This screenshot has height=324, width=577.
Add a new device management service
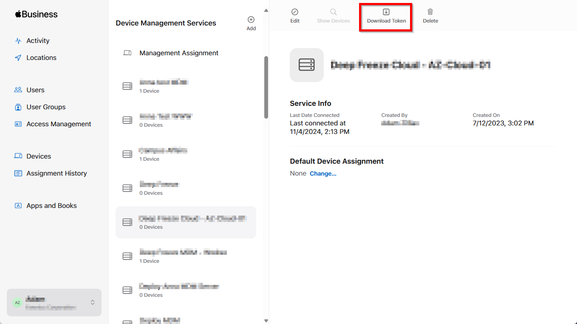coord(251,23)
